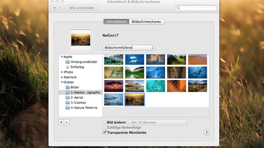Select the 4-Nature Patterns folder icon
This screenshot has width=264, height=148.
coord(67,107)
